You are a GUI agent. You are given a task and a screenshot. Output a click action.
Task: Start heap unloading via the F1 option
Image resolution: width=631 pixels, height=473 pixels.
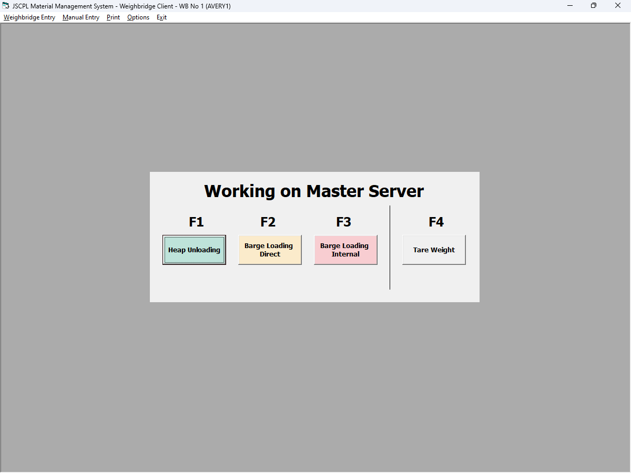[x=194, y=250]
